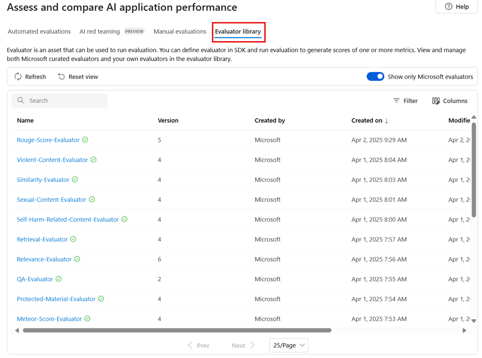
Task: Click version '2' in QA-Evaluator row
Action: coord(159,279)
